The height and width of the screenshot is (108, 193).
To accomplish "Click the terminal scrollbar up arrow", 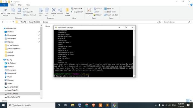I will (134, 31).
